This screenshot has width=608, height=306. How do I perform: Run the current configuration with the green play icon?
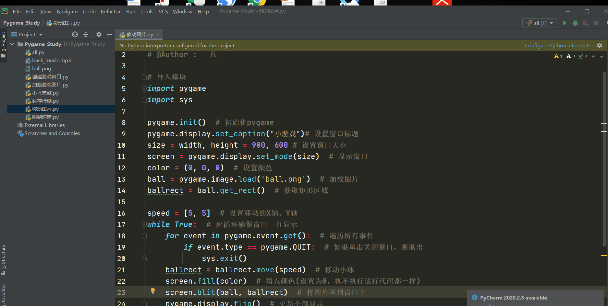tap(565, 23)
